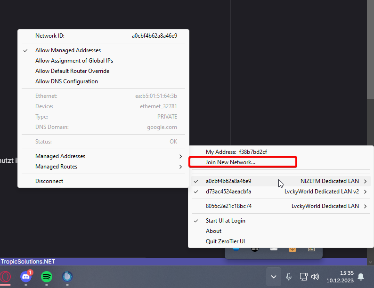Viewport: 374px width, 288px height.
Task: Open Discord from the taskbar
Action: [x=26, y=277]
